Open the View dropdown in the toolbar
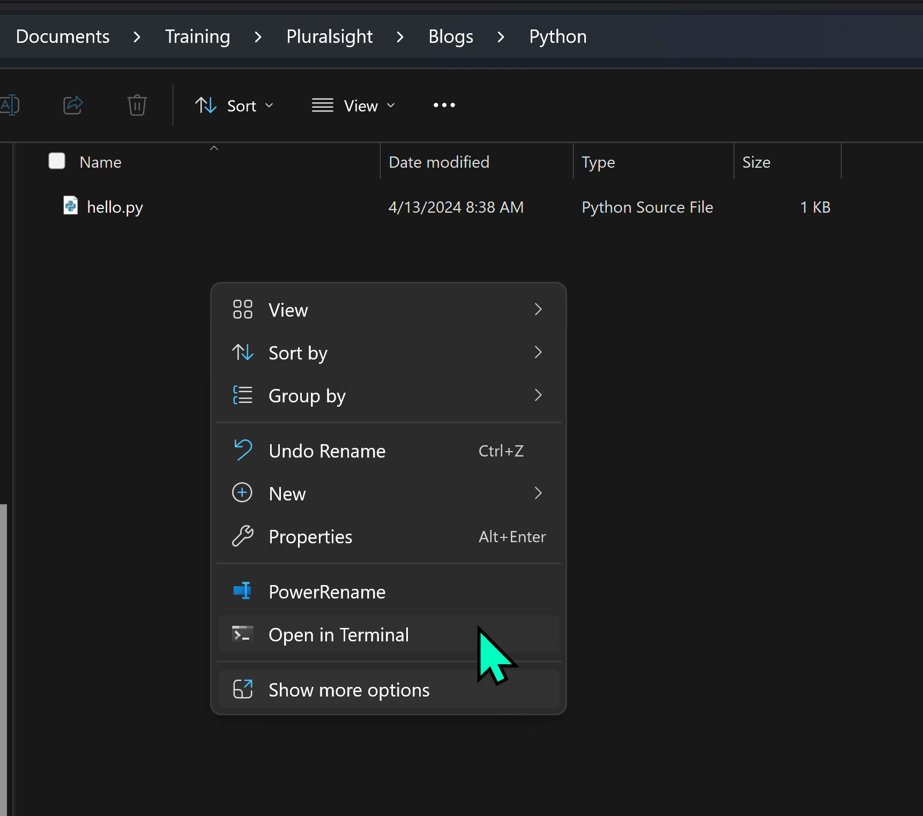 pyautogui.click(x=354, y=106)
